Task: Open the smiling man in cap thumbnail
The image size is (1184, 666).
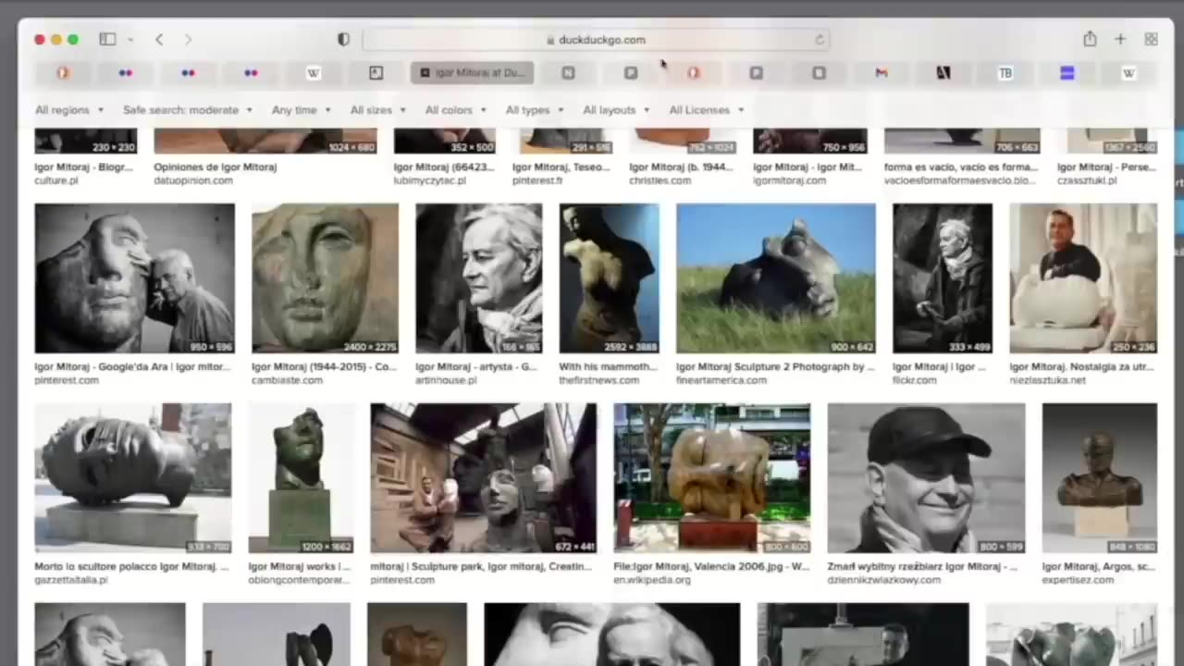Action: (x=927, y=478)
